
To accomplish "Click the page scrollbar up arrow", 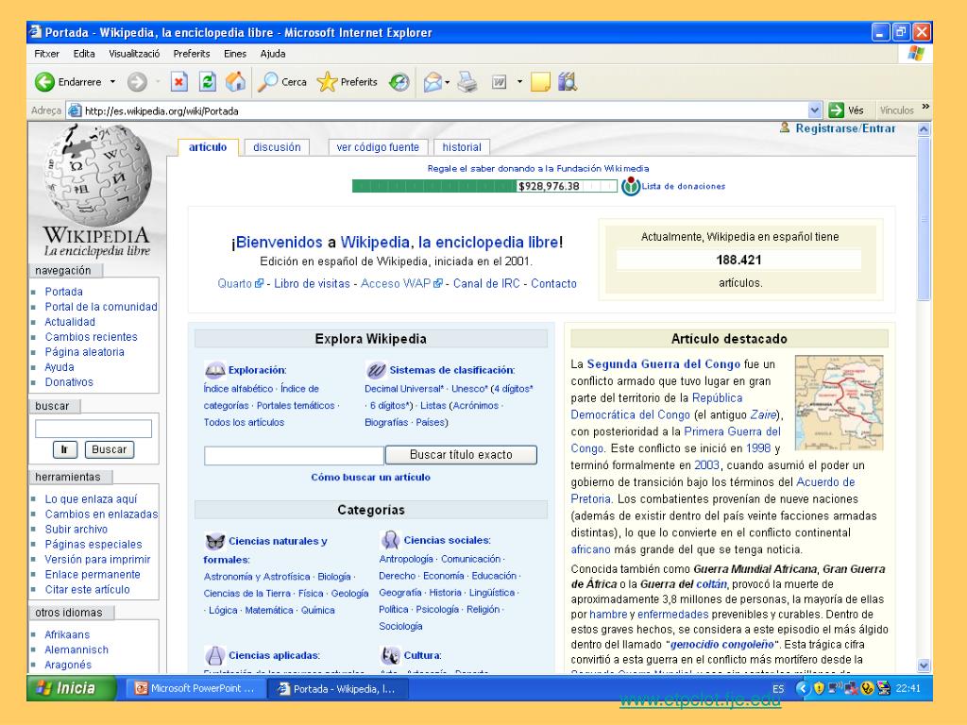I will (x=924, y=128).
